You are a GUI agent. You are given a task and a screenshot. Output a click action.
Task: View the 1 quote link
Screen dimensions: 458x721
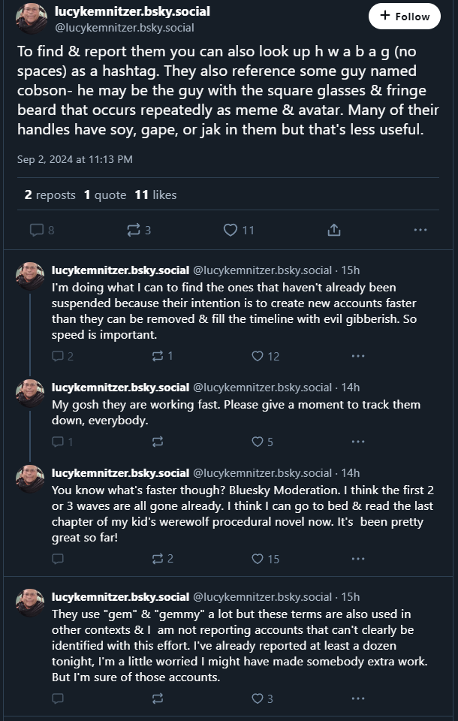tap(104, 195)
